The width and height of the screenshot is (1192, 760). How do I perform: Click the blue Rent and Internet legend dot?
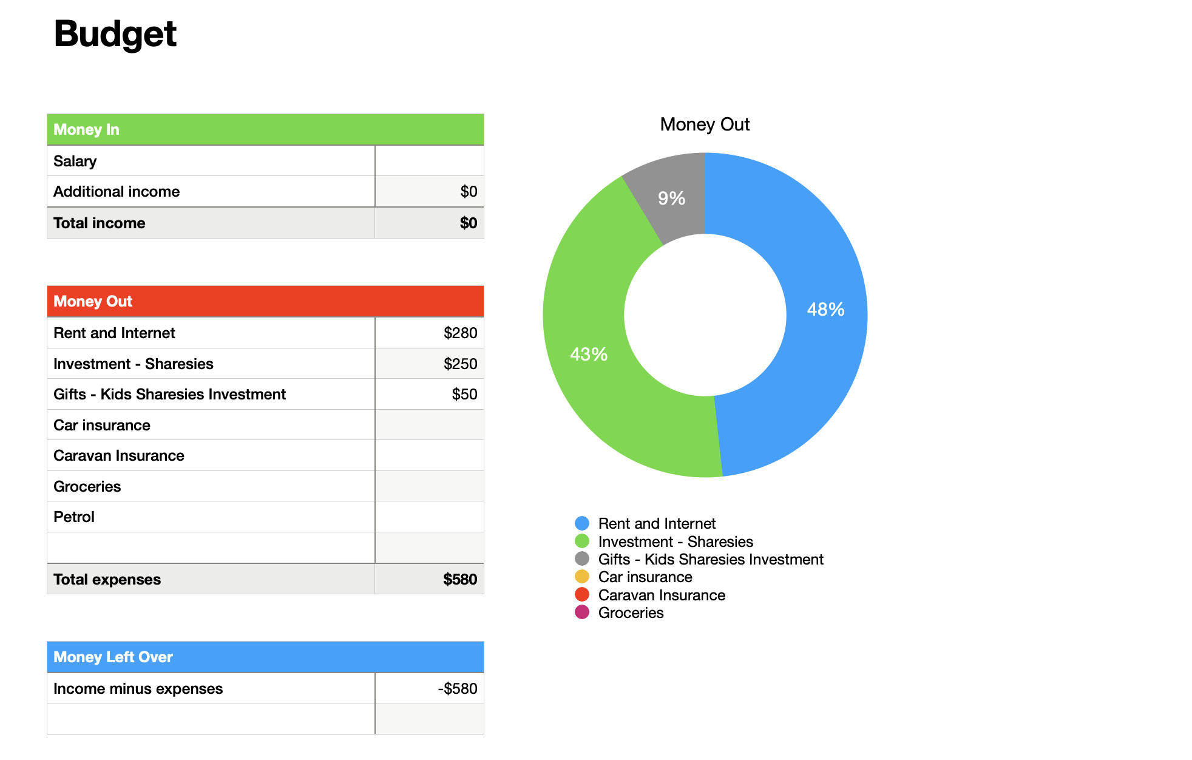coord(582,523)
